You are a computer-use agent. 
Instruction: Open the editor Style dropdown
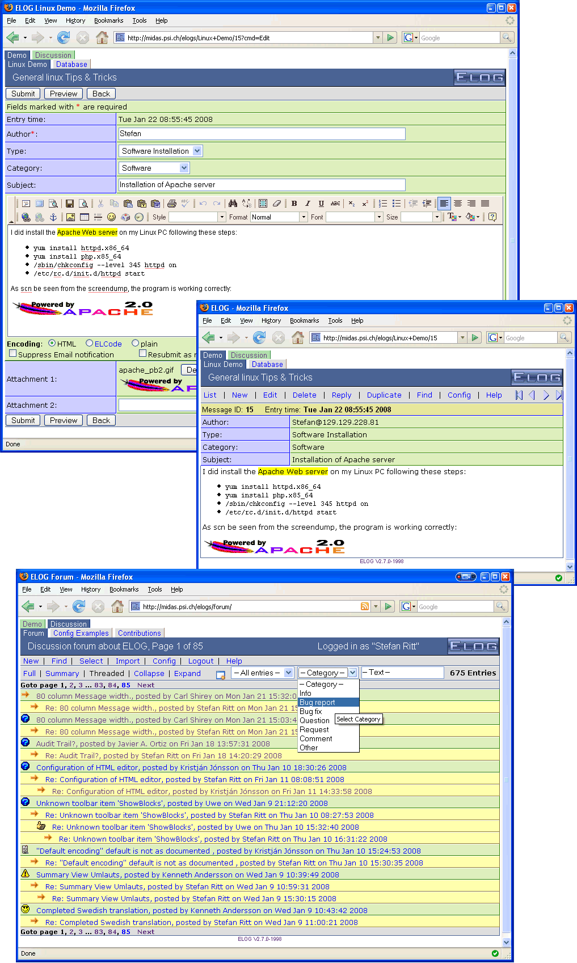point(197,217)
